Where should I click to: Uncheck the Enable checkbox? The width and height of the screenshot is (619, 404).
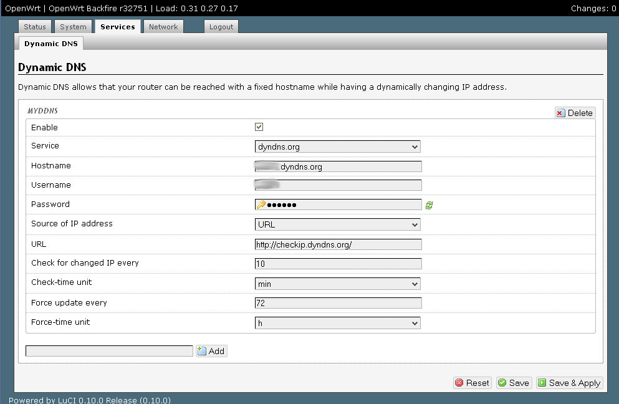(259, 127)
